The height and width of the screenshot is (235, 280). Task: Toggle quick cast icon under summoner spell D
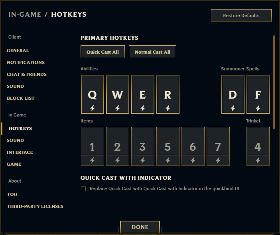click(233, 108)
